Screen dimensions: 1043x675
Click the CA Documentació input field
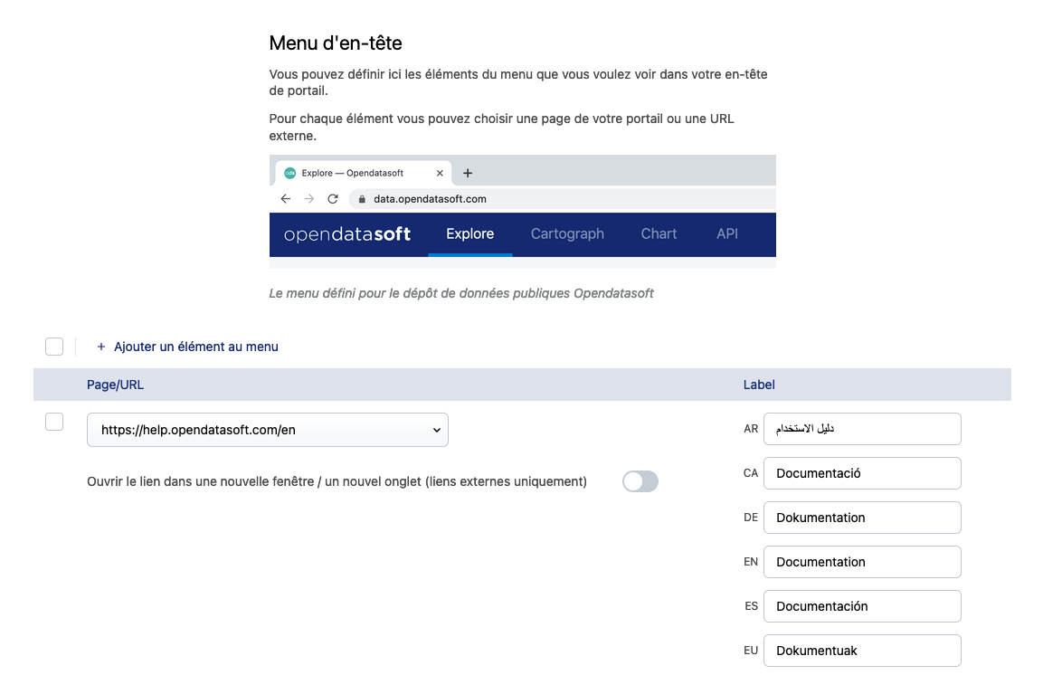pos(862,473)
